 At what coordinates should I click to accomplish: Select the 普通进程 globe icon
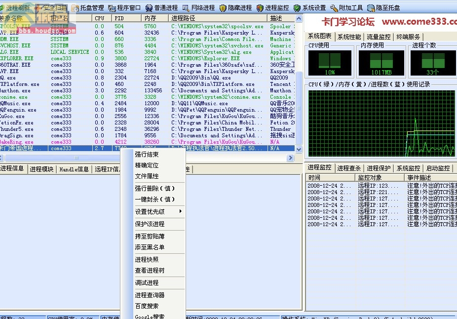pyautogui.click(x=149, y=8)
